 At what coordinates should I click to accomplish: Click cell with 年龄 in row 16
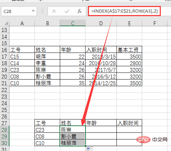(x=73, y=50)
